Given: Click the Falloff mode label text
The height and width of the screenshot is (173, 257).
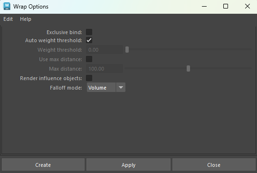Looking at the screenshot, I should coord(66,88).
